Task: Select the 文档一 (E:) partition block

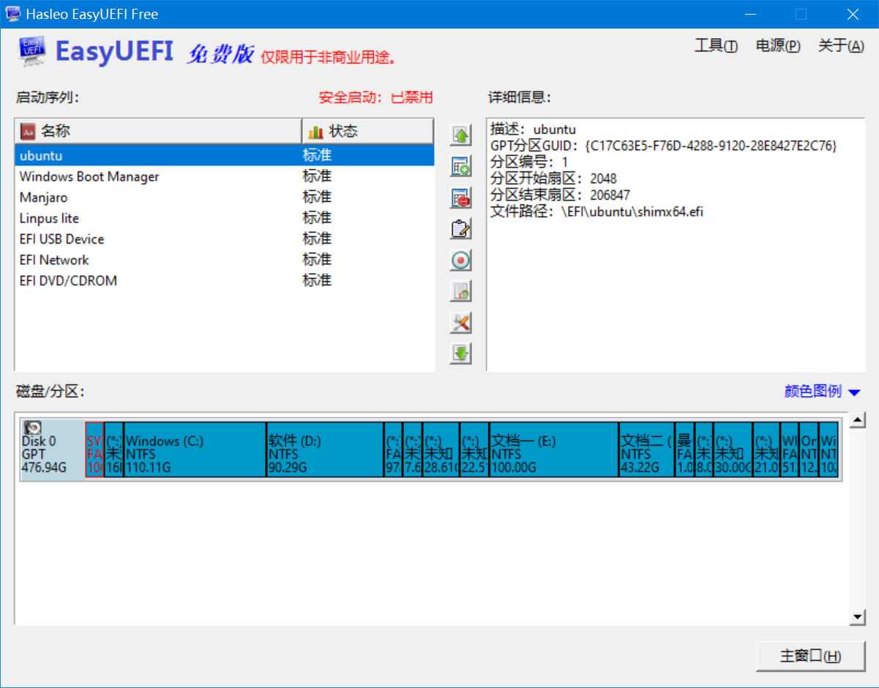Action: 554,449
